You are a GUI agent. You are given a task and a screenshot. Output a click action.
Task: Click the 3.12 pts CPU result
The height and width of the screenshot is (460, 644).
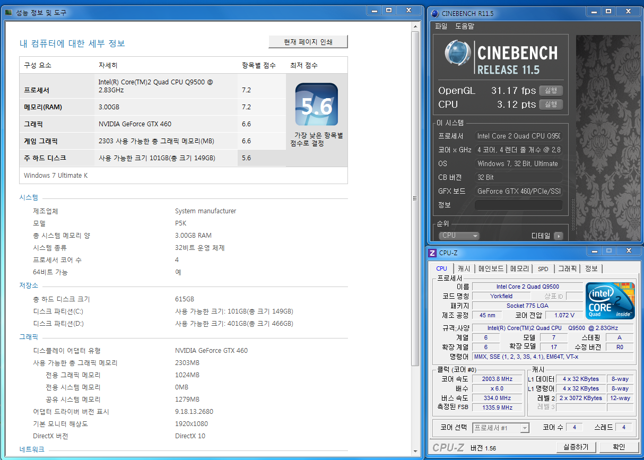click(x=517, y=105)
